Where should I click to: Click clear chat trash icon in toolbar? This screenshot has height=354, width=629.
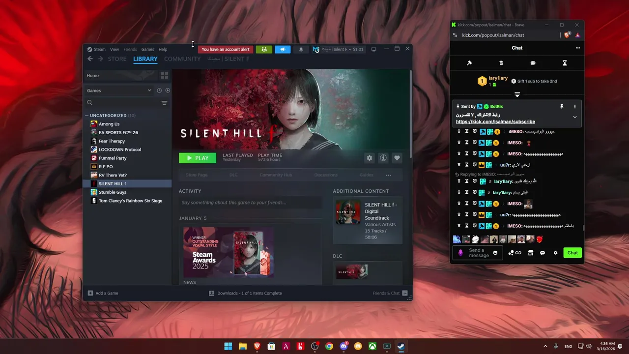pyautogui.click(x=501, y=63)
